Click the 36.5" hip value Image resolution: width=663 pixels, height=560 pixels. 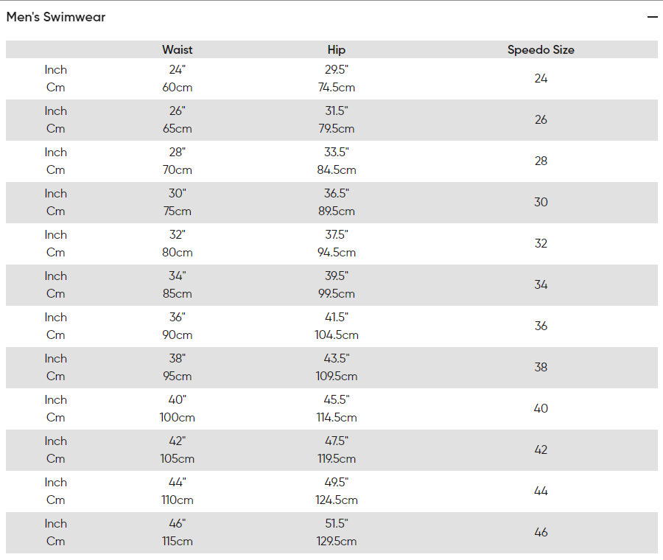click(337, 193)
